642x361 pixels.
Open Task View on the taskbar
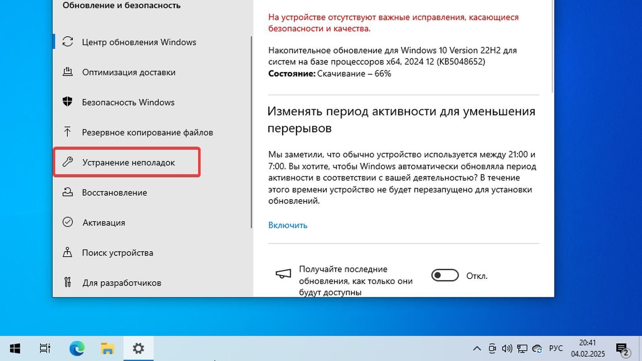(x=45, y=349)
